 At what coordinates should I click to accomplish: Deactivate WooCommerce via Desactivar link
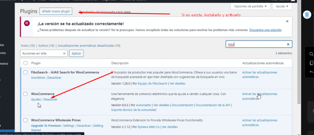pos(50,99)
